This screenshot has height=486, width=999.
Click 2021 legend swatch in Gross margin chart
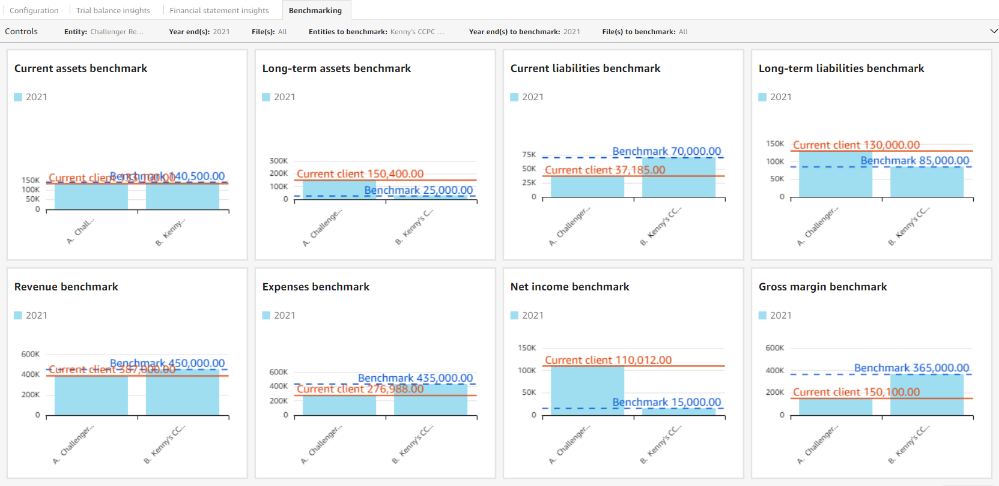[762, 316]
